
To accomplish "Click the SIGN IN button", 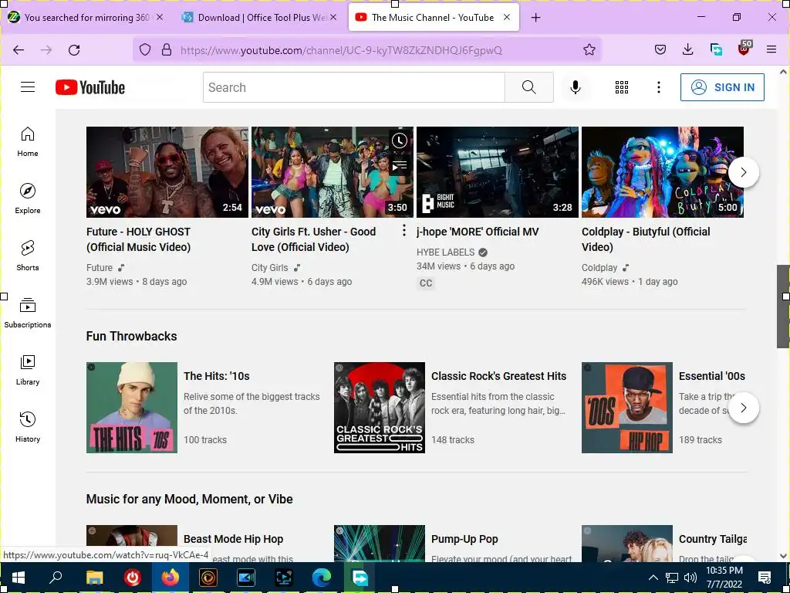I will click(x=722, y=87).
